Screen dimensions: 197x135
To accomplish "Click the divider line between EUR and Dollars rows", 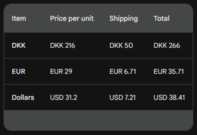I will [x=98, y=84].
